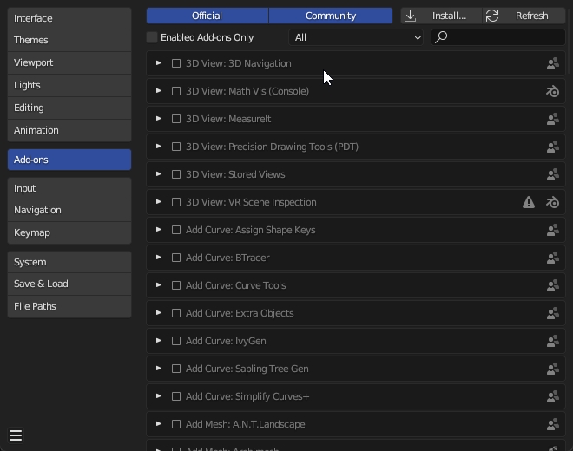The image size is (573, 451).
Task: Click the community icon on A.N.T.Landscape row
Action: (x=552, y=424)
